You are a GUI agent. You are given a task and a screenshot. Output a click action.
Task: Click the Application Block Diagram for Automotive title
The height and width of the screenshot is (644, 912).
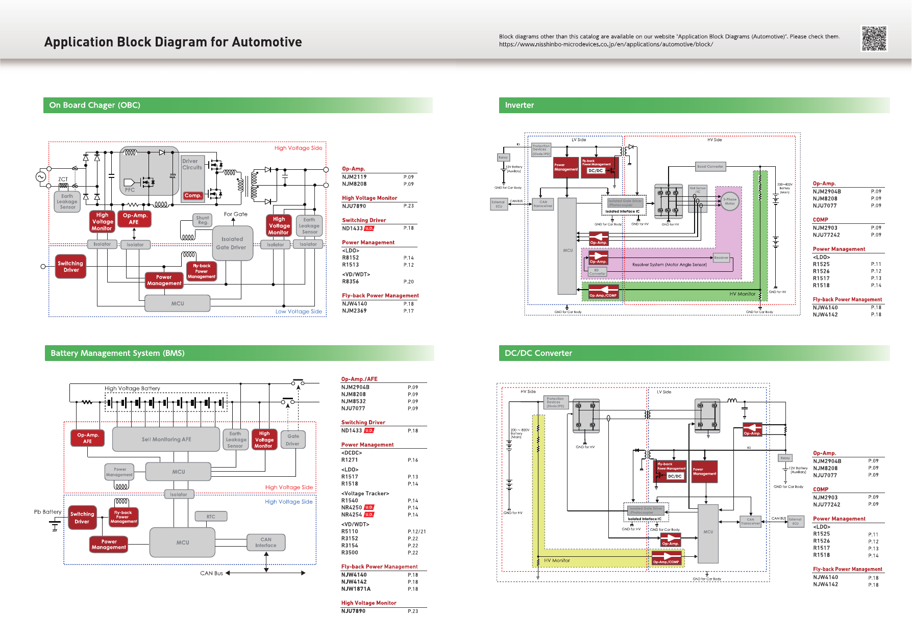click(173, 42)
